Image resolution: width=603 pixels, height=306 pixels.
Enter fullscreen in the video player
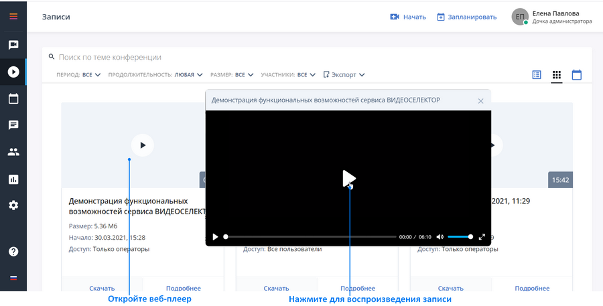tap(482, 237)
